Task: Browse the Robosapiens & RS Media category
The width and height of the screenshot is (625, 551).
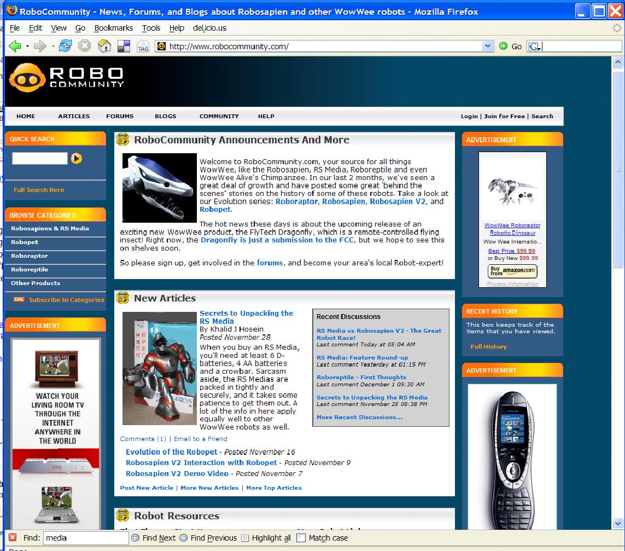Action: (x=50, y=228)
